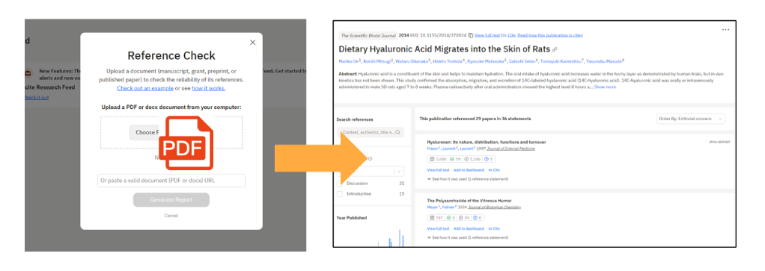This screenshot has width=765, height=271.
Task: Open the three-dot menu on the report
Action: [725, 30]
